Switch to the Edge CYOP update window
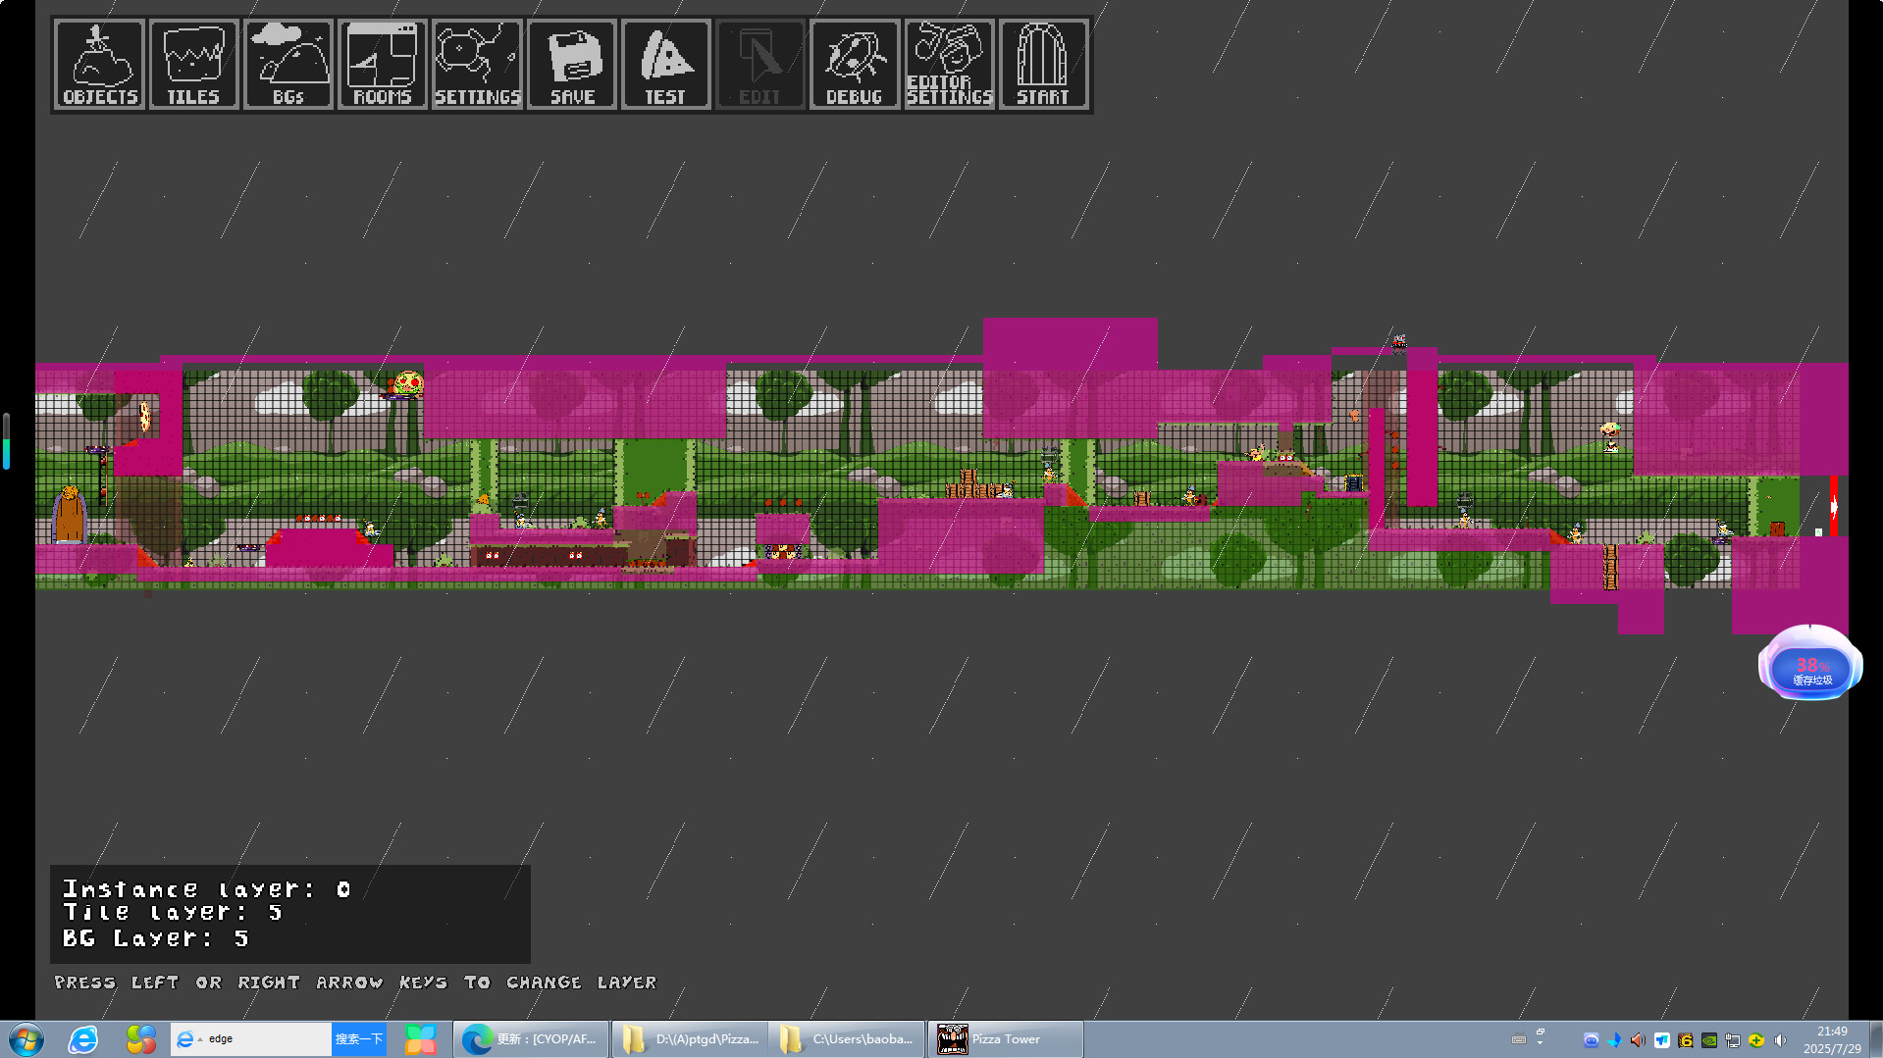 point(531,1039)
